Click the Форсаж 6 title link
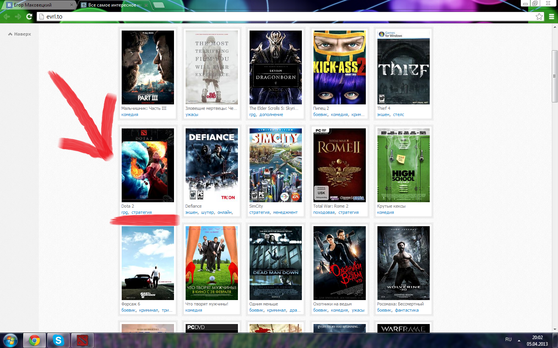558x348 pixels. [x=131, y=304]
